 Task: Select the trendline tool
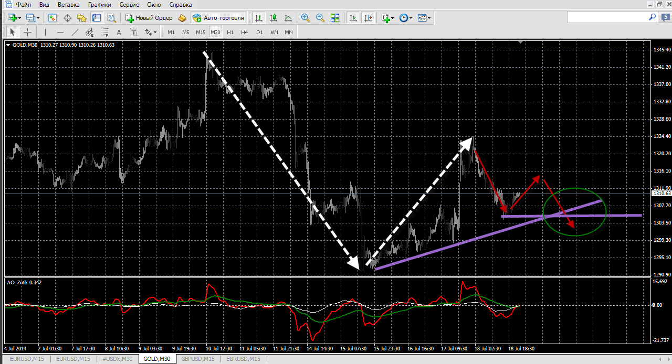tap(75, 32)
